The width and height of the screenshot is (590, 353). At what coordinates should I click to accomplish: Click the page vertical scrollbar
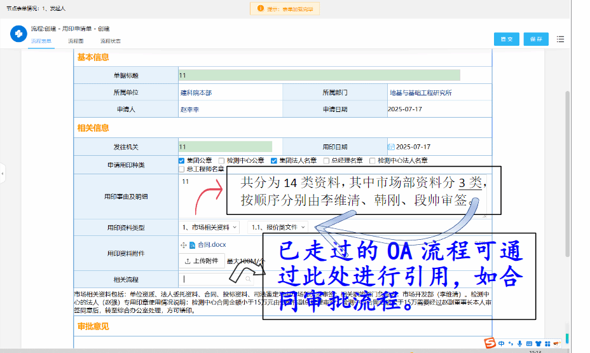click(x=567, y=174)
